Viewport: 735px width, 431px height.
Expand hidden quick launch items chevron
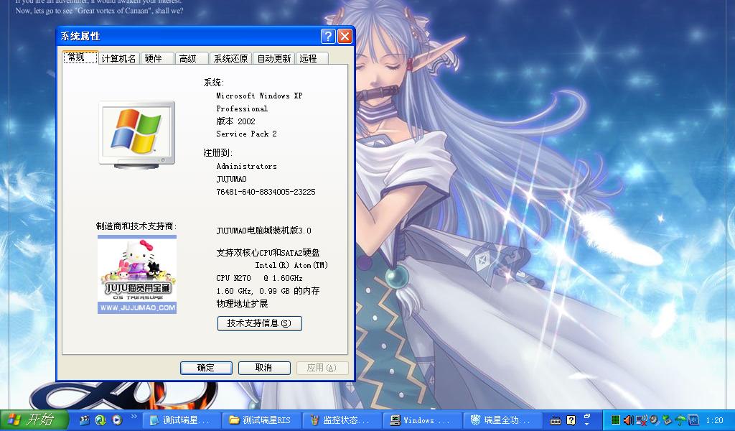[134, 416]
